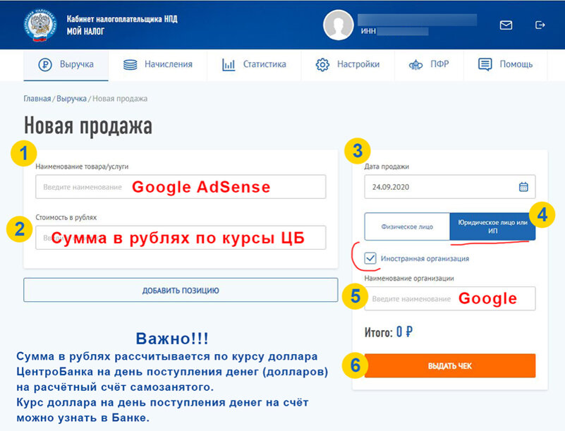Go to the Настройки tab
565x431 pixels.
point(348,65)
